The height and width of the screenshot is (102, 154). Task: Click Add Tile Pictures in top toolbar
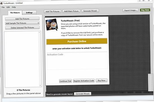pyautogui.click(x=52, y=12)
